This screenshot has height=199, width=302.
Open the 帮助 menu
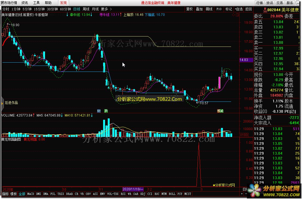(x=48, y=3)
